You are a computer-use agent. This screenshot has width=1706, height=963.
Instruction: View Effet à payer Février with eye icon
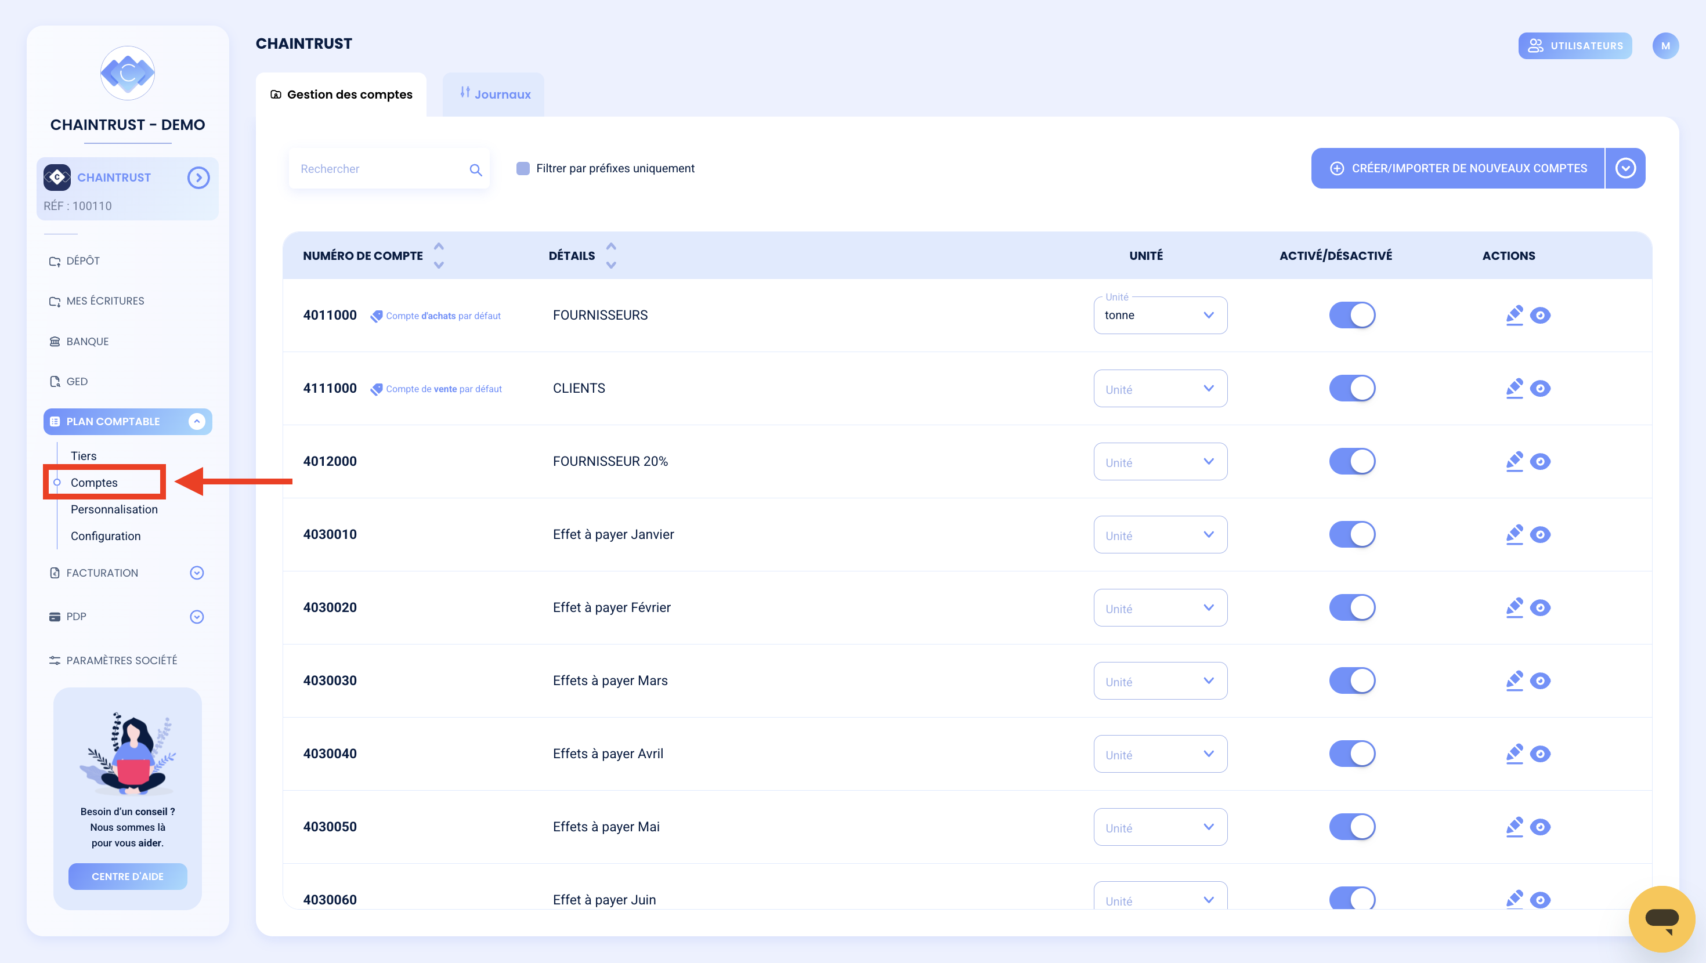coord(1541,607)
